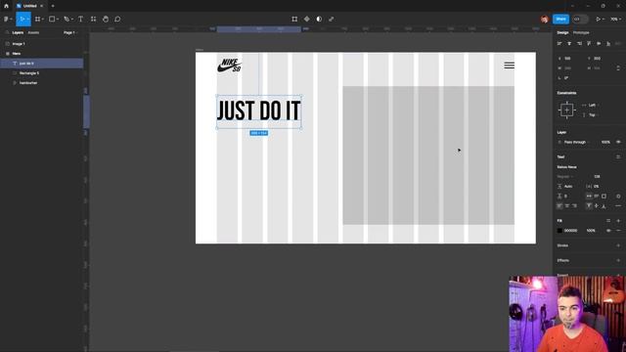Select the Frame tool

pos(37,19)
